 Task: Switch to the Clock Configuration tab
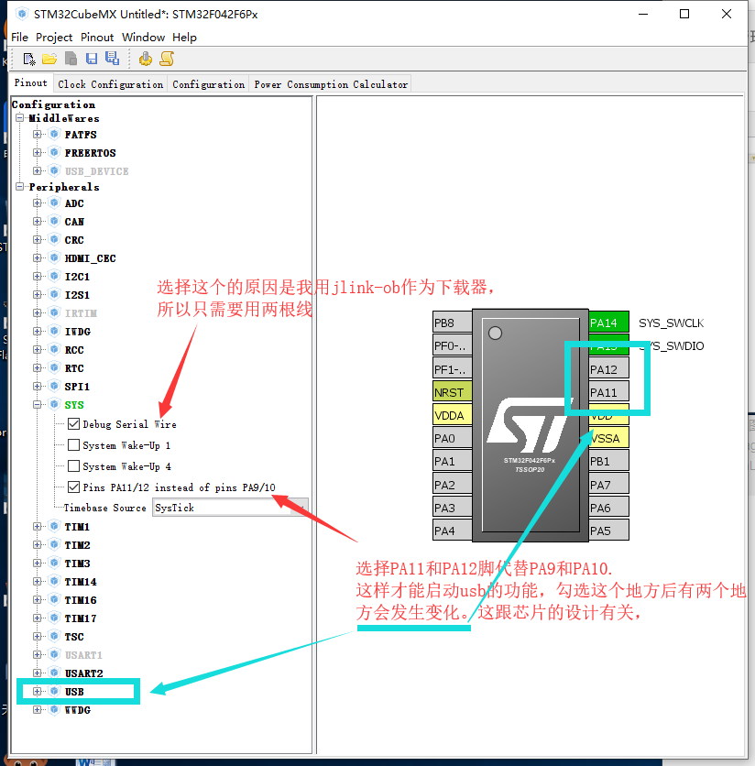[110, 83]
